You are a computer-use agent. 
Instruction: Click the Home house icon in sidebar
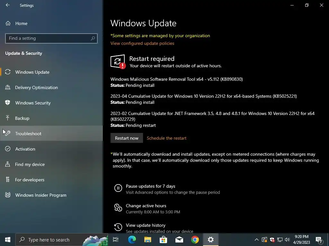[x=8, y=23]
